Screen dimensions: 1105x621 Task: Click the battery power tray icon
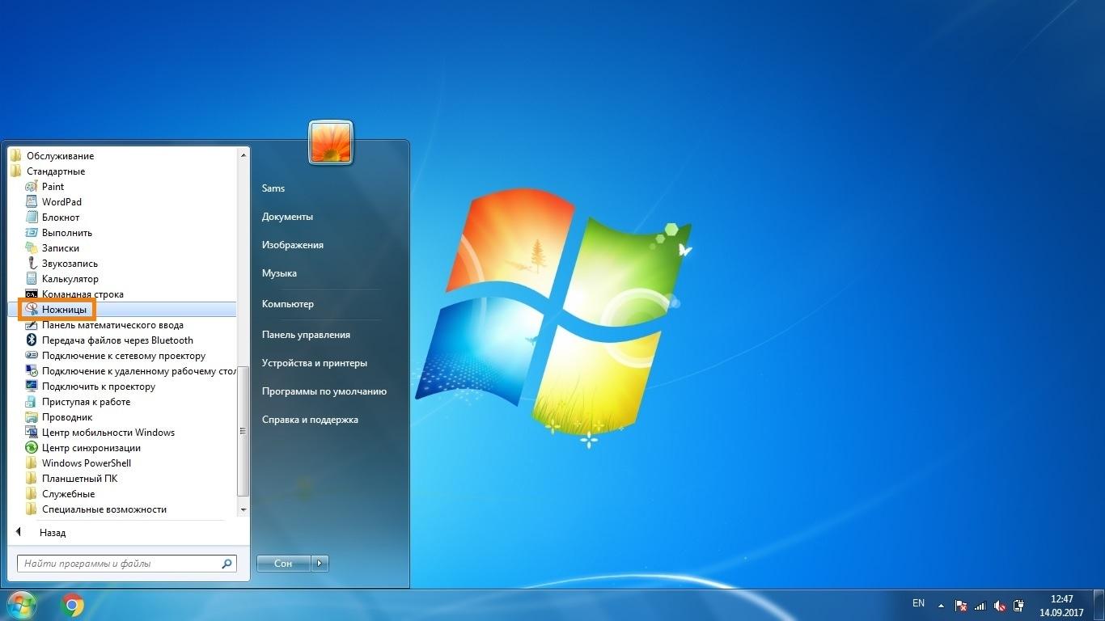1019,605
